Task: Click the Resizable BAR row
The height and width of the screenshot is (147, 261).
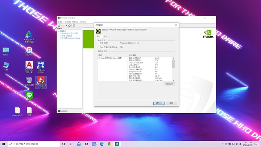Action: click(150, 67)
